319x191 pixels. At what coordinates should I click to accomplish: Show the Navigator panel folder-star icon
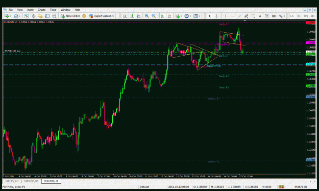(40, 16)
